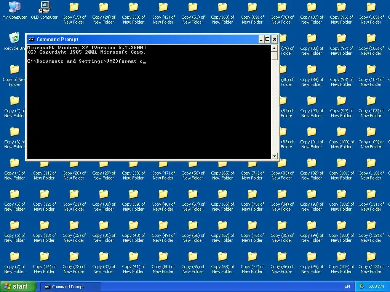Select Copy (51) of New Folder

point(193,13)
